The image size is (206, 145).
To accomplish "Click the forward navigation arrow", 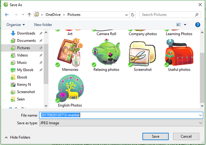I will click(16, 15).
